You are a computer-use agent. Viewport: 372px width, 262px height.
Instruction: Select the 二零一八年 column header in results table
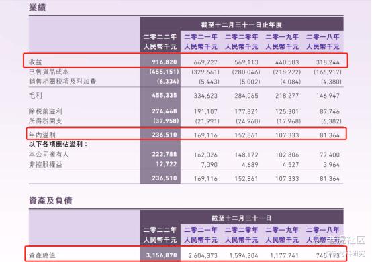323,37
